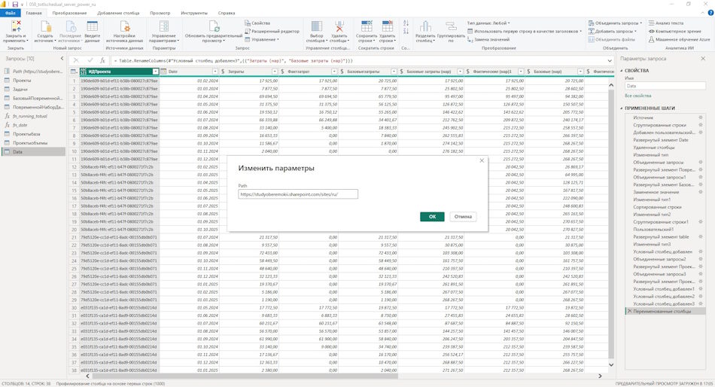Open the Файл tab
This screenshot has width=715, height=387.
tap(10, 14)
